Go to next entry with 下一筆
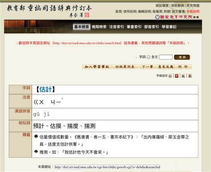The width and height of the screenshot is (211, 172). (147, 67)
